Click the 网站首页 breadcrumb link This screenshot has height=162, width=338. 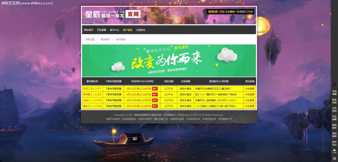click(x=105, y=39)
